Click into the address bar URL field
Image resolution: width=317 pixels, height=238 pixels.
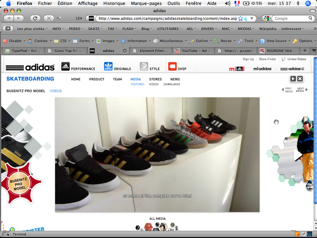(x=167, y=18)
